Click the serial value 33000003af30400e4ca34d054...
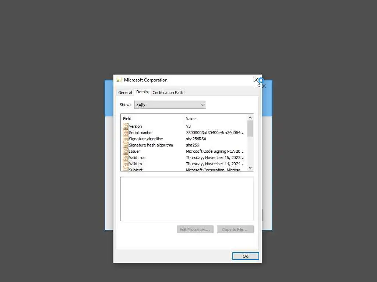Viewport: 377px width, 282px height. click(x=215, y=132)
